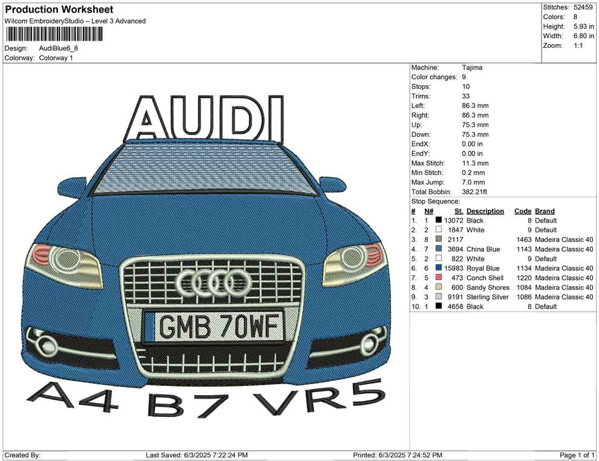Click thread code 1084
Viewport: 599px width, 461px height.
(x=524, y=287)
